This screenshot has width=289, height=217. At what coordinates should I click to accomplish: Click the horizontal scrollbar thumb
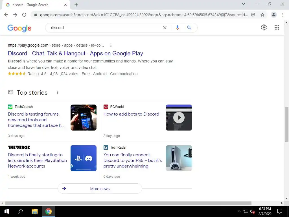pyautogui.click(x=128, y=203)
